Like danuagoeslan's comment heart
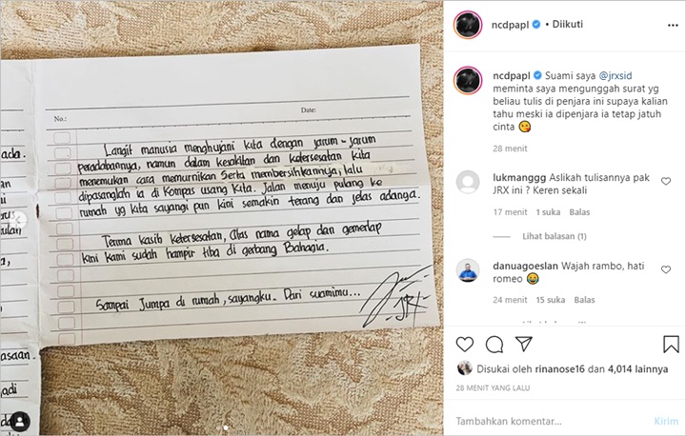This screenshot has height=436, width=686. (666, 269)
